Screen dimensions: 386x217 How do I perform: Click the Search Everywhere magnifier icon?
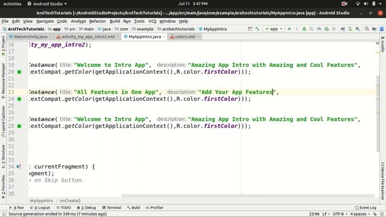coord(367,29)
